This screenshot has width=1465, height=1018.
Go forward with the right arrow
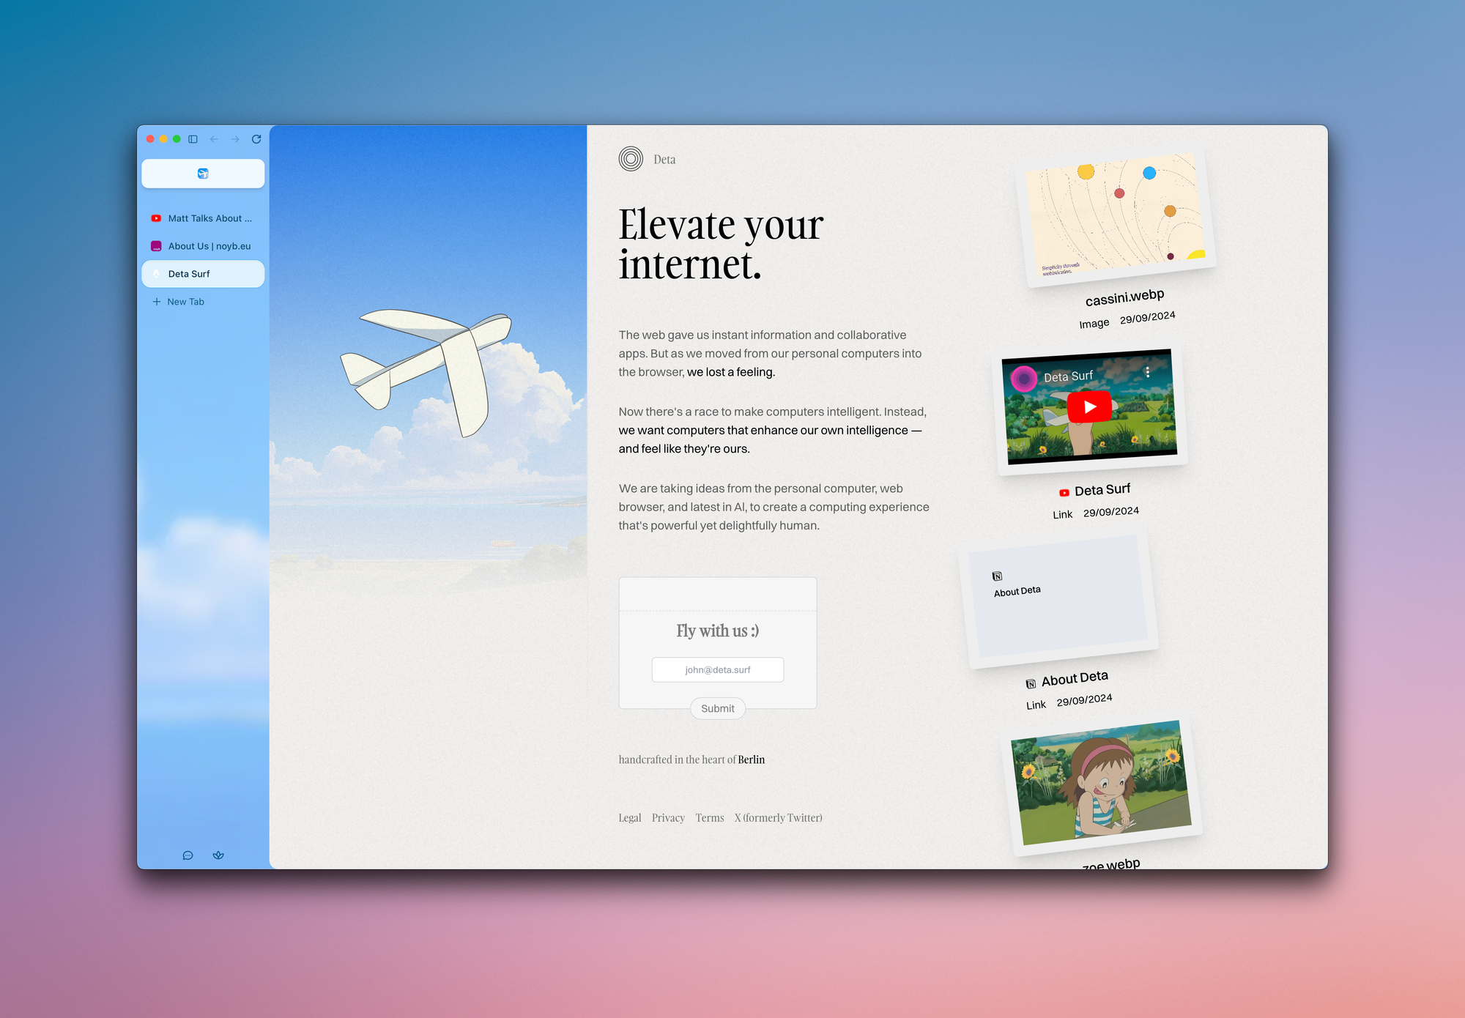[x=235, y=139]
